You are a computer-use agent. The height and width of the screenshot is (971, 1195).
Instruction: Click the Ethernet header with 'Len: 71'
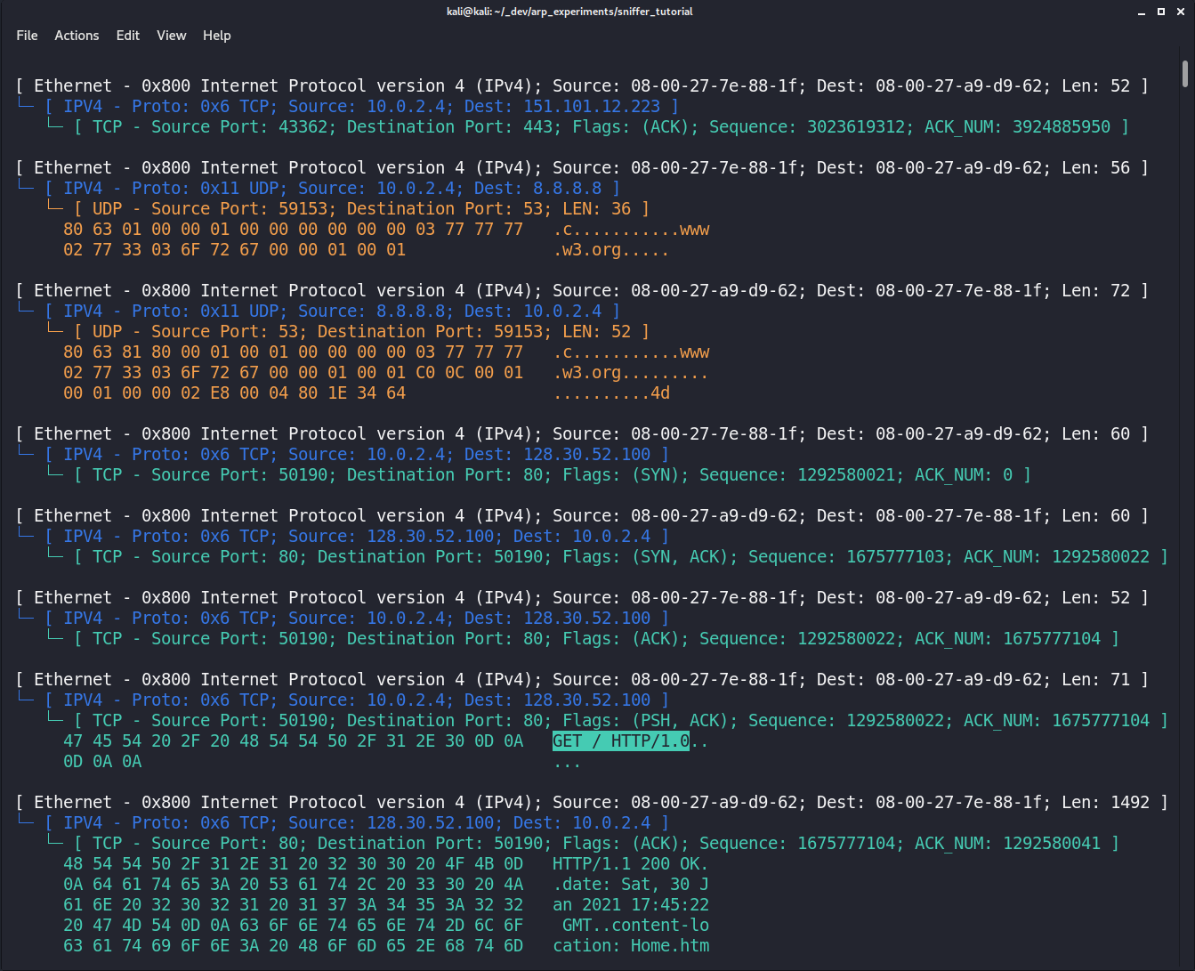(x=582, y=680)
